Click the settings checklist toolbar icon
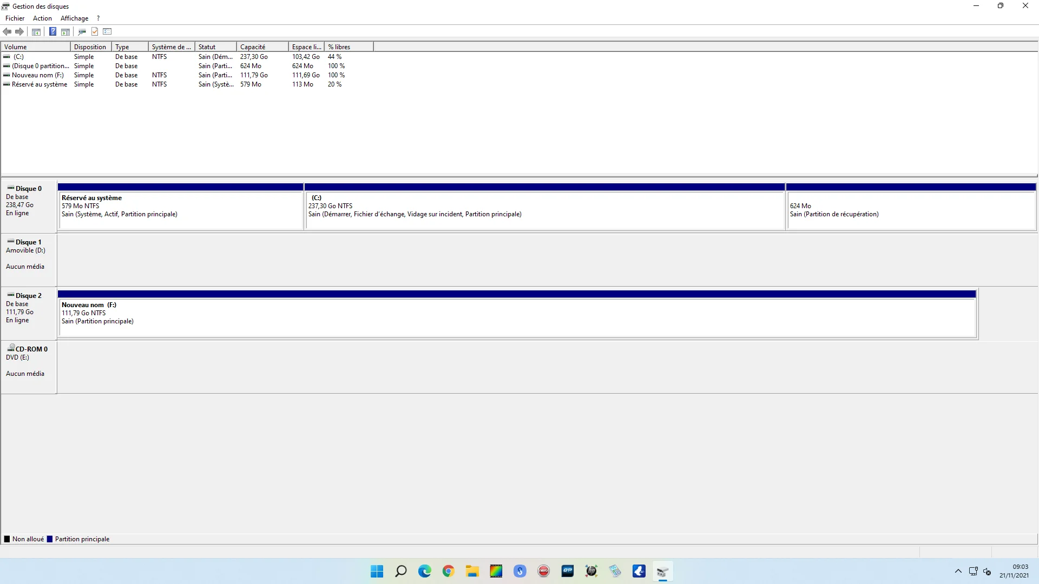The height and width of the screenshot is (584, 1039). point(107,31)
